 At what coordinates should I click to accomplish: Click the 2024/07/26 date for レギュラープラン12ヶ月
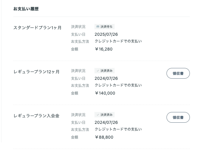click(x=106, y=78)
